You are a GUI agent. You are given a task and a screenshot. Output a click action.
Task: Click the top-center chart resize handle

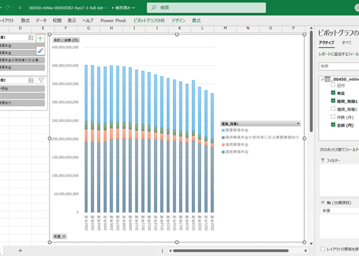click(x=177, y=35)
